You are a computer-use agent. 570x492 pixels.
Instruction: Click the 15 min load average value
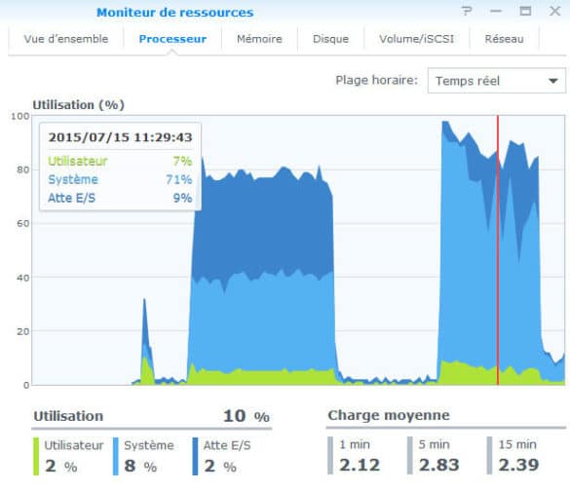[518, 465]
